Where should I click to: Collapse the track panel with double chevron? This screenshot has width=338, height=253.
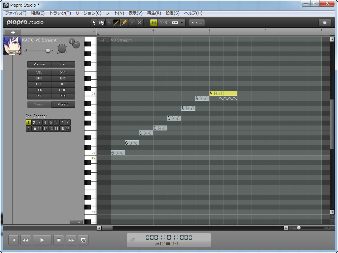(x=94, y=32)
